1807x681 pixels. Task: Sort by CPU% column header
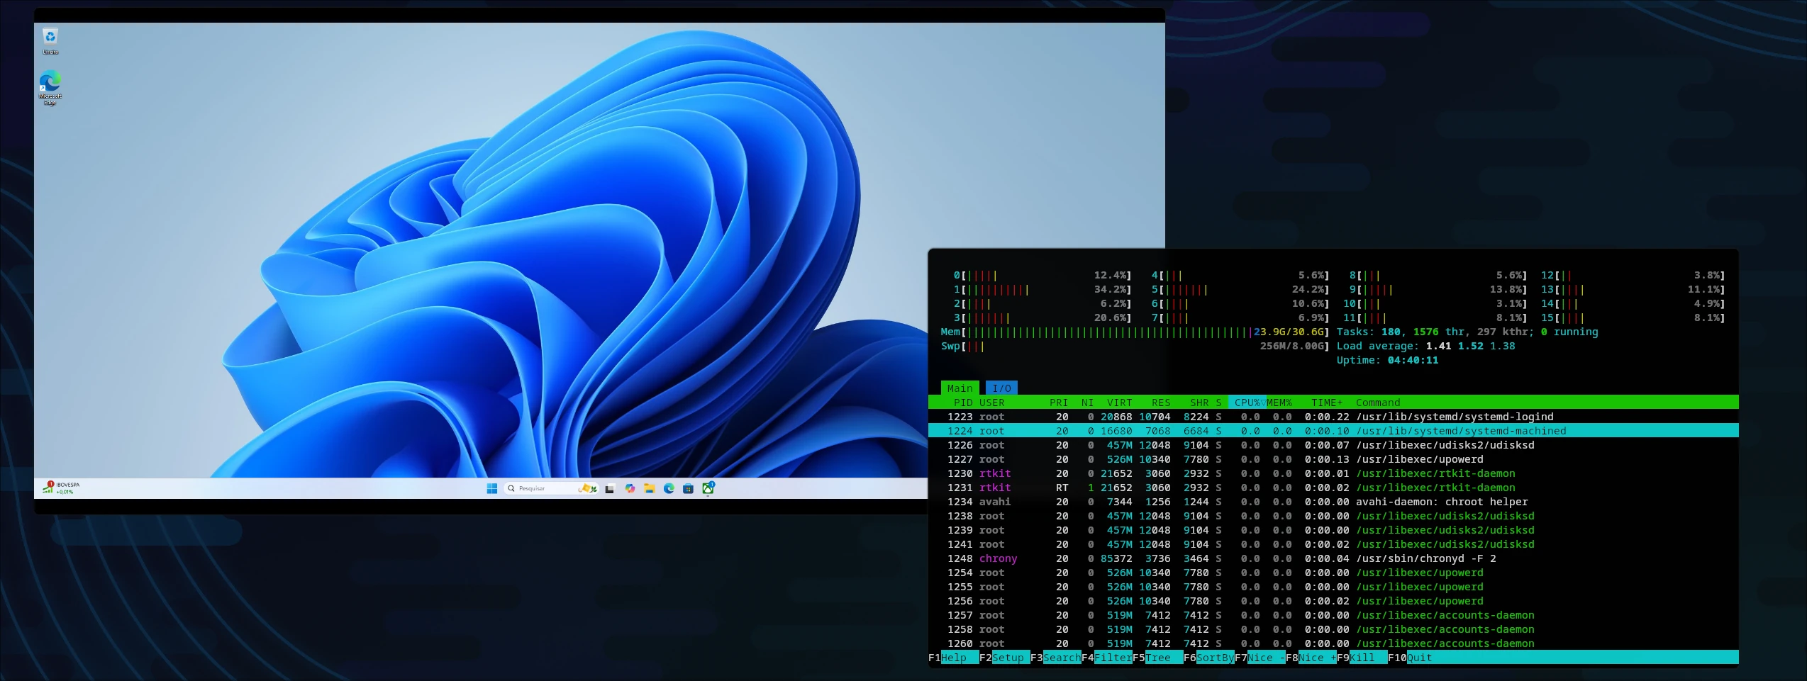pyautogui.click(x=1247, y=403)
